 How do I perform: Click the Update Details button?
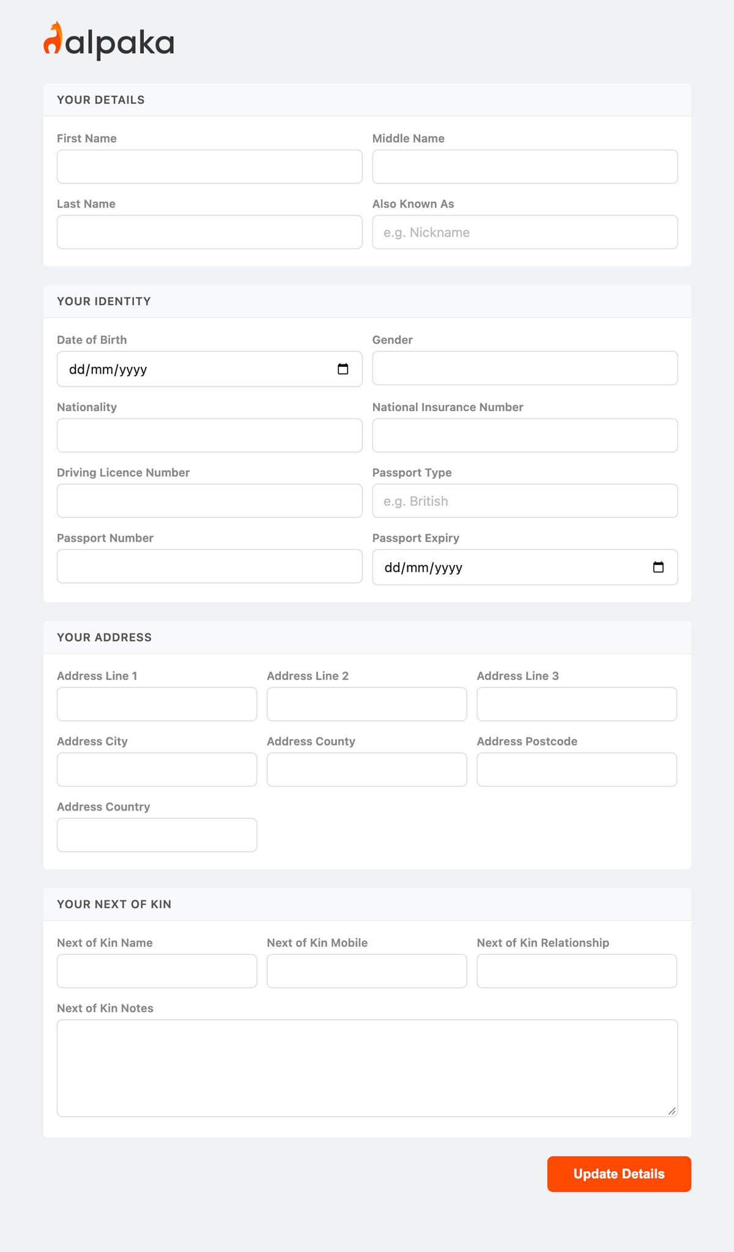pos(619,1174)
